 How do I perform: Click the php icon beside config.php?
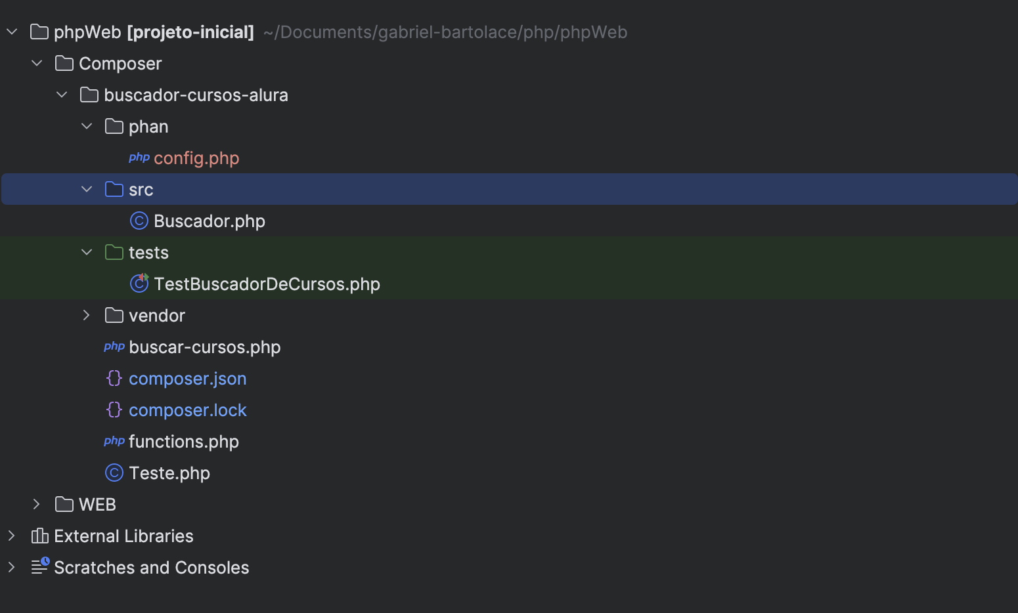pyautogui.click(x=139, y=158)
